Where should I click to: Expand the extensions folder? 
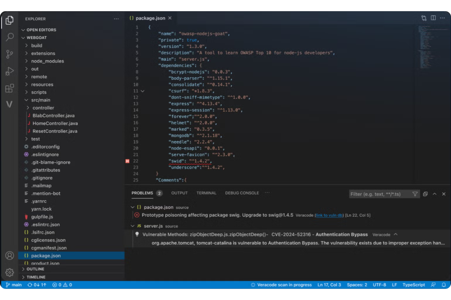point(27,53)
